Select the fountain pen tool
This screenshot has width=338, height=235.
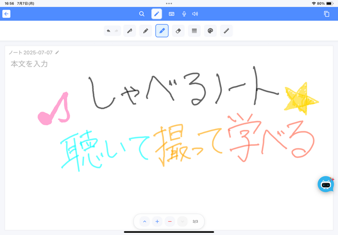coord(130,31)
